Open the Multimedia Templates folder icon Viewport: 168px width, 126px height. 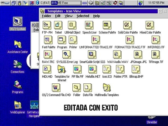click(107, 87)
